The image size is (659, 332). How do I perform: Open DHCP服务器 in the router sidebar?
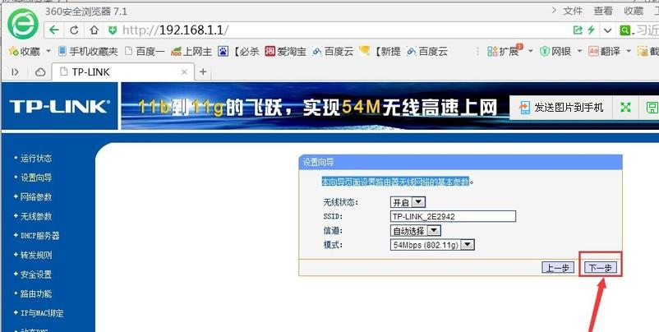[x=40, y=236]
